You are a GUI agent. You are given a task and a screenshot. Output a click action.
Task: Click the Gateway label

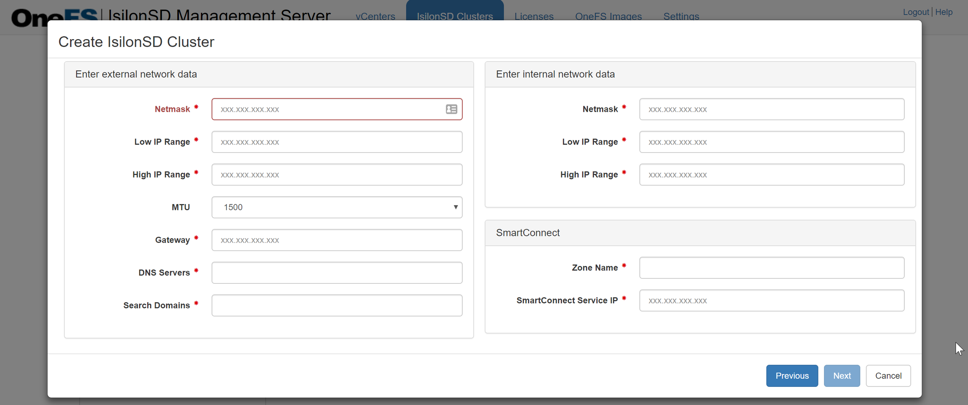172,240
